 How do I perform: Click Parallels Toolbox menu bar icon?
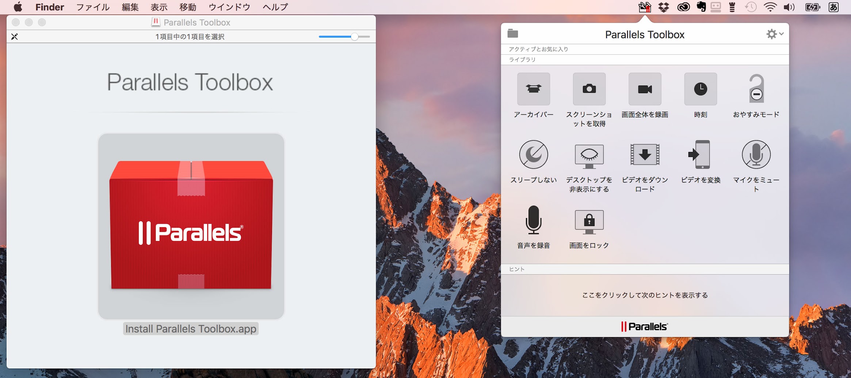click(x=645, y=7)
